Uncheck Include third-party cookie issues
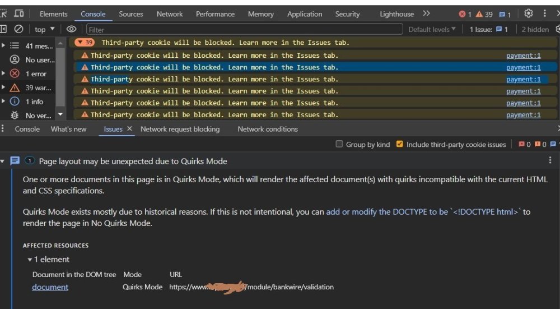 coord(399,144)
